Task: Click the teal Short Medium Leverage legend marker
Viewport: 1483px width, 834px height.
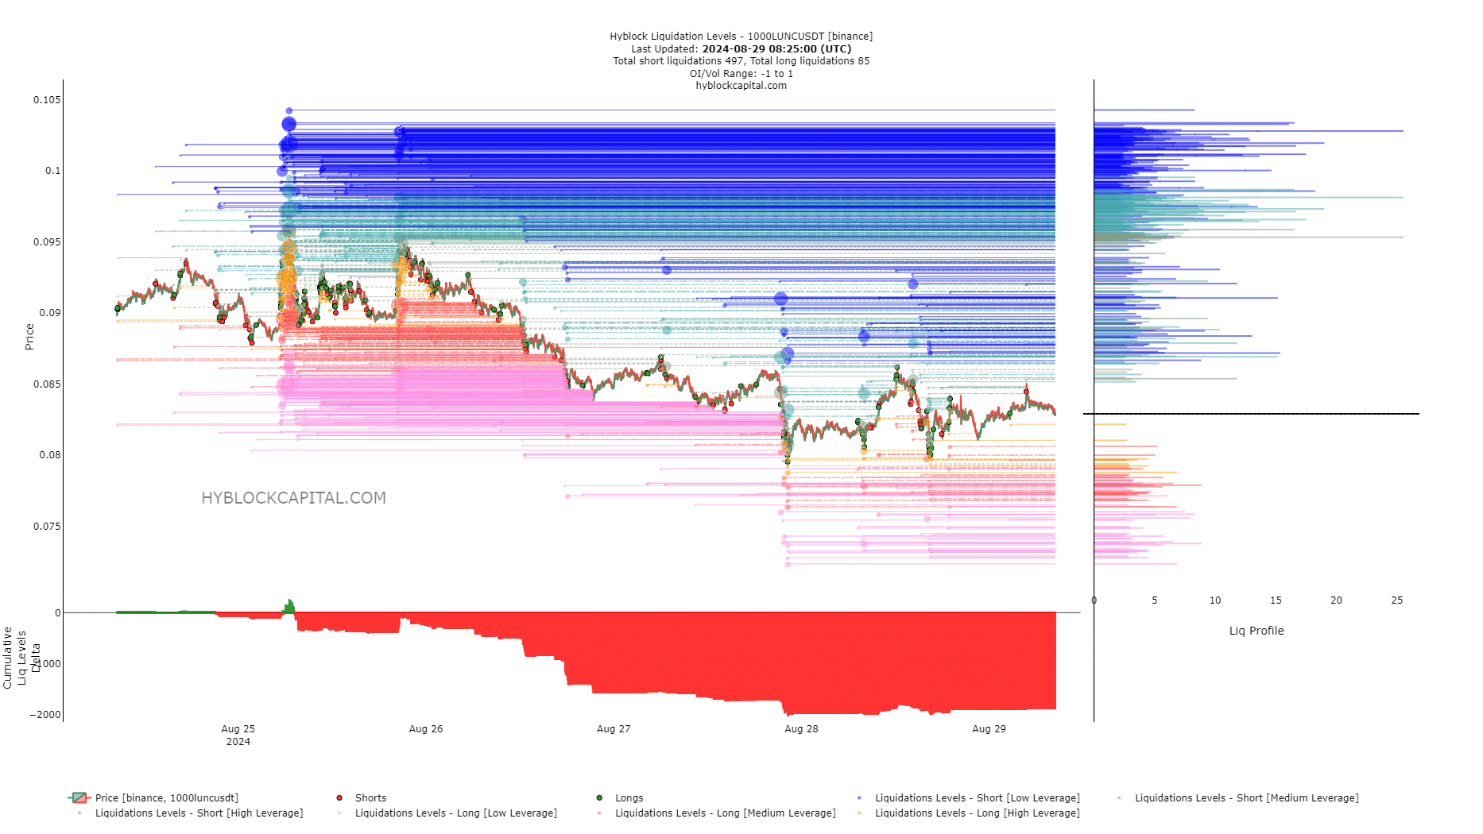Action: [1119, 797]
